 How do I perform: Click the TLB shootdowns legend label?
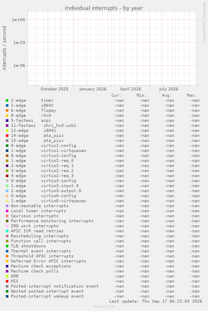(x=28, y=246)
